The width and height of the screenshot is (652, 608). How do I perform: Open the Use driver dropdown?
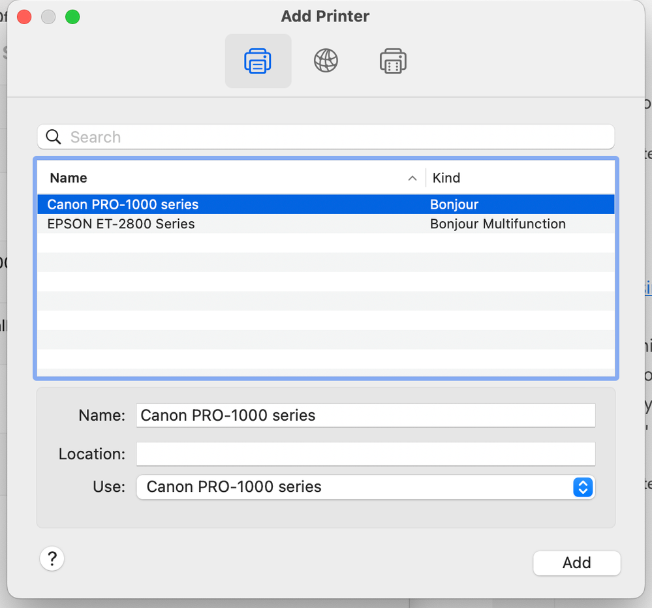tap(352, 487)
